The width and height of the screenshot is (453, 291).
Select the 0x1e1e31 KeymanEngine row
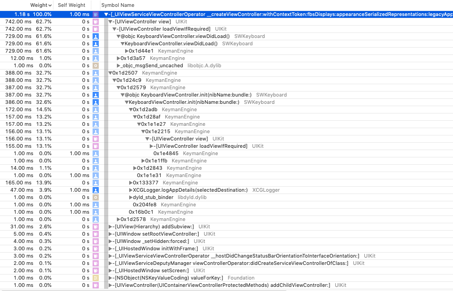pos(226,175)
